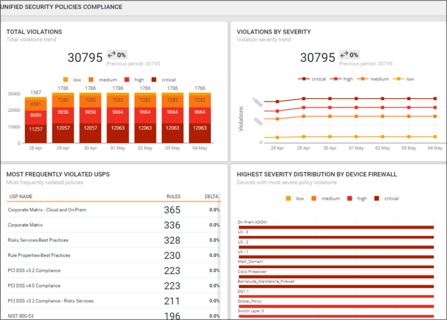The height and width of the screenshot is (320, 447).
Task: Click the critical line point at 28 Apr
Action: (x=277, y=101)
